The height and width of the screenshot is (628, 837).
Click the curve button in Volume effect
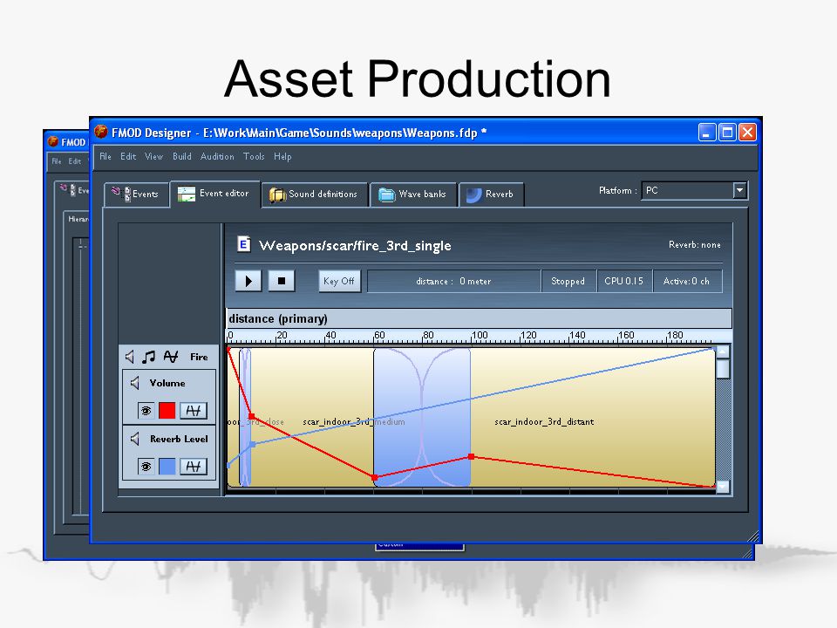click(194, 411)
